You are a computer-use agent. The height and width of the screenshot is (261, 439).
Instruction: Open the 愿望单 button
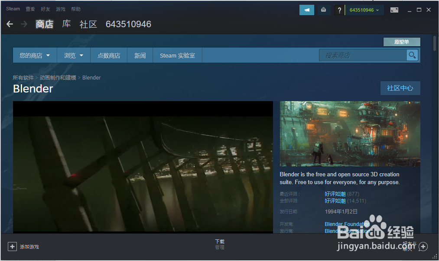(401, 41)
